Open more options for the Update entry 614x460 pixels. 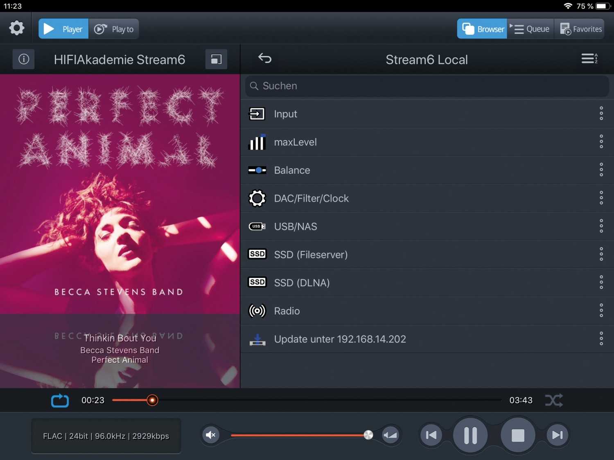tap(601, 339)
